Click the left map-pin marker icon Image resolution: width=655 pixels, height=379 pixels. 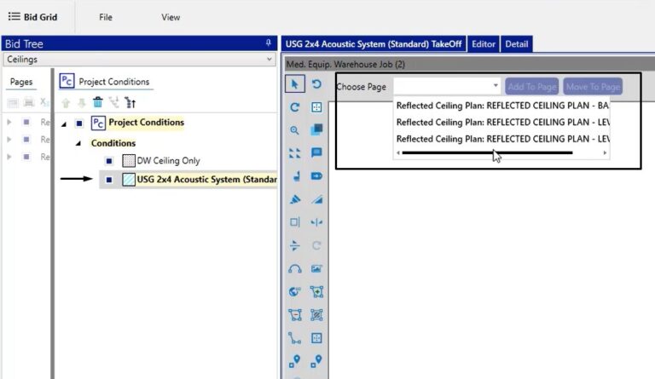point(294,361)
